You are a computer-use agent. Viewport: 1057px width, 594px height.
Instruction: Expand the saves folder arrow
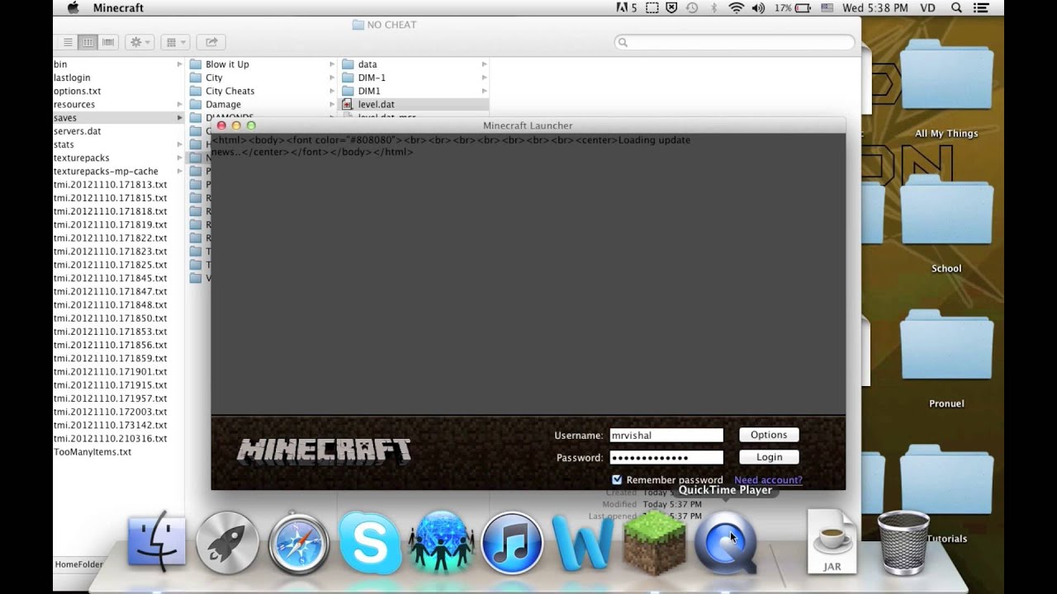179,118
